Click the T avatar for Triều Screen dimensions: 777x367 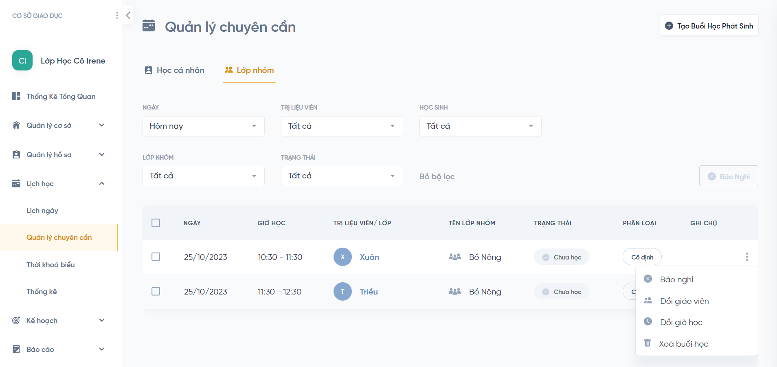[x=342, y=292]
